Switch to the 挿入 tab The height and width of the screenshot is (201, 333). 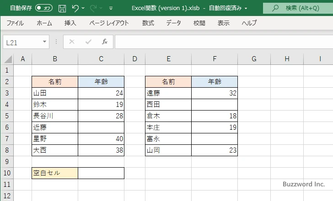click(x=70, y=23)
